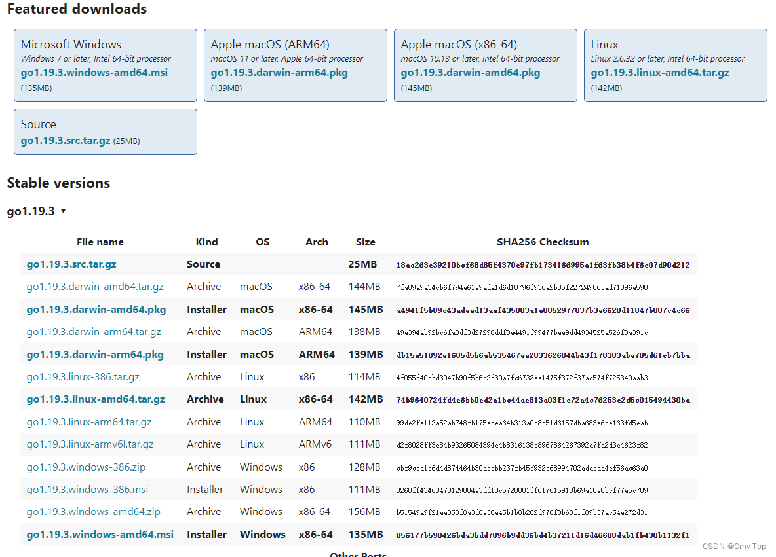Viewport: 776px width, 557px height.
Task: Click the Featured downloads heading
Action: click(77, 9)
